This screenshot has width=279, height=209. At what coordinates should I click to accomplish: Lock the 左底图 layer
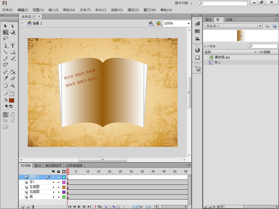click(x=58, y=187)
